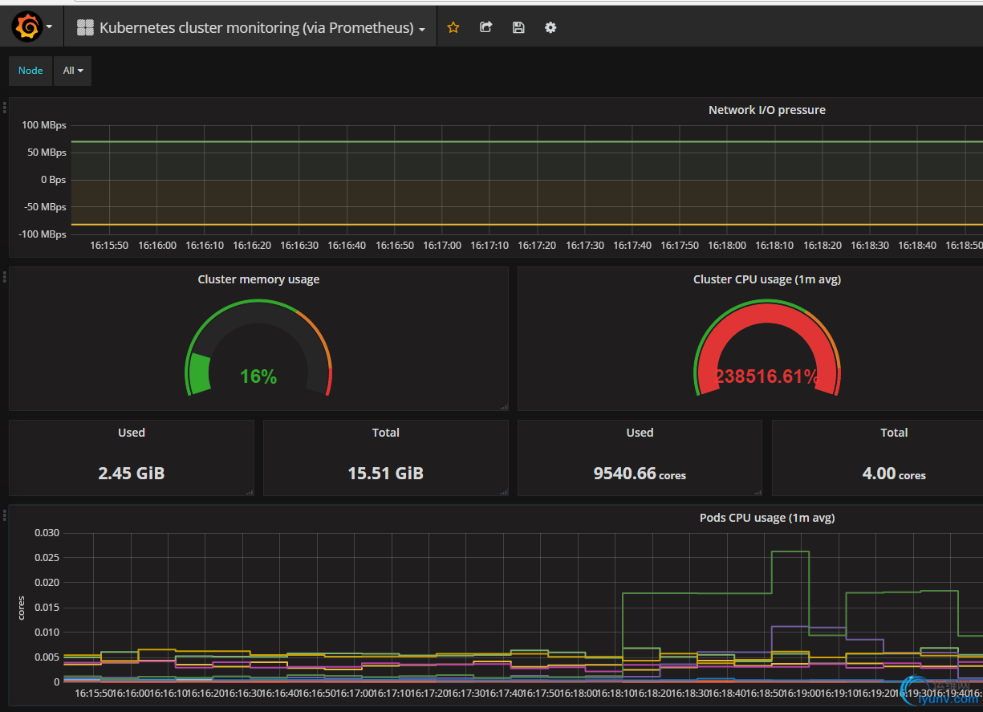
Task: Open the "All" Node filter dropdown
Action: point(72,71)
